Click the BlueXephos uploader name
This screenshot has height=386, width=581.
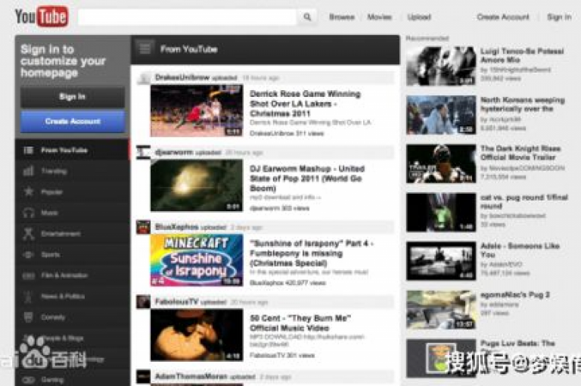[x=177, y=227]
